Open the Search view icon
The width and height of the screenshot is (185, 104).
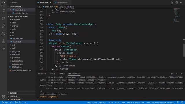tap(3, 11)
